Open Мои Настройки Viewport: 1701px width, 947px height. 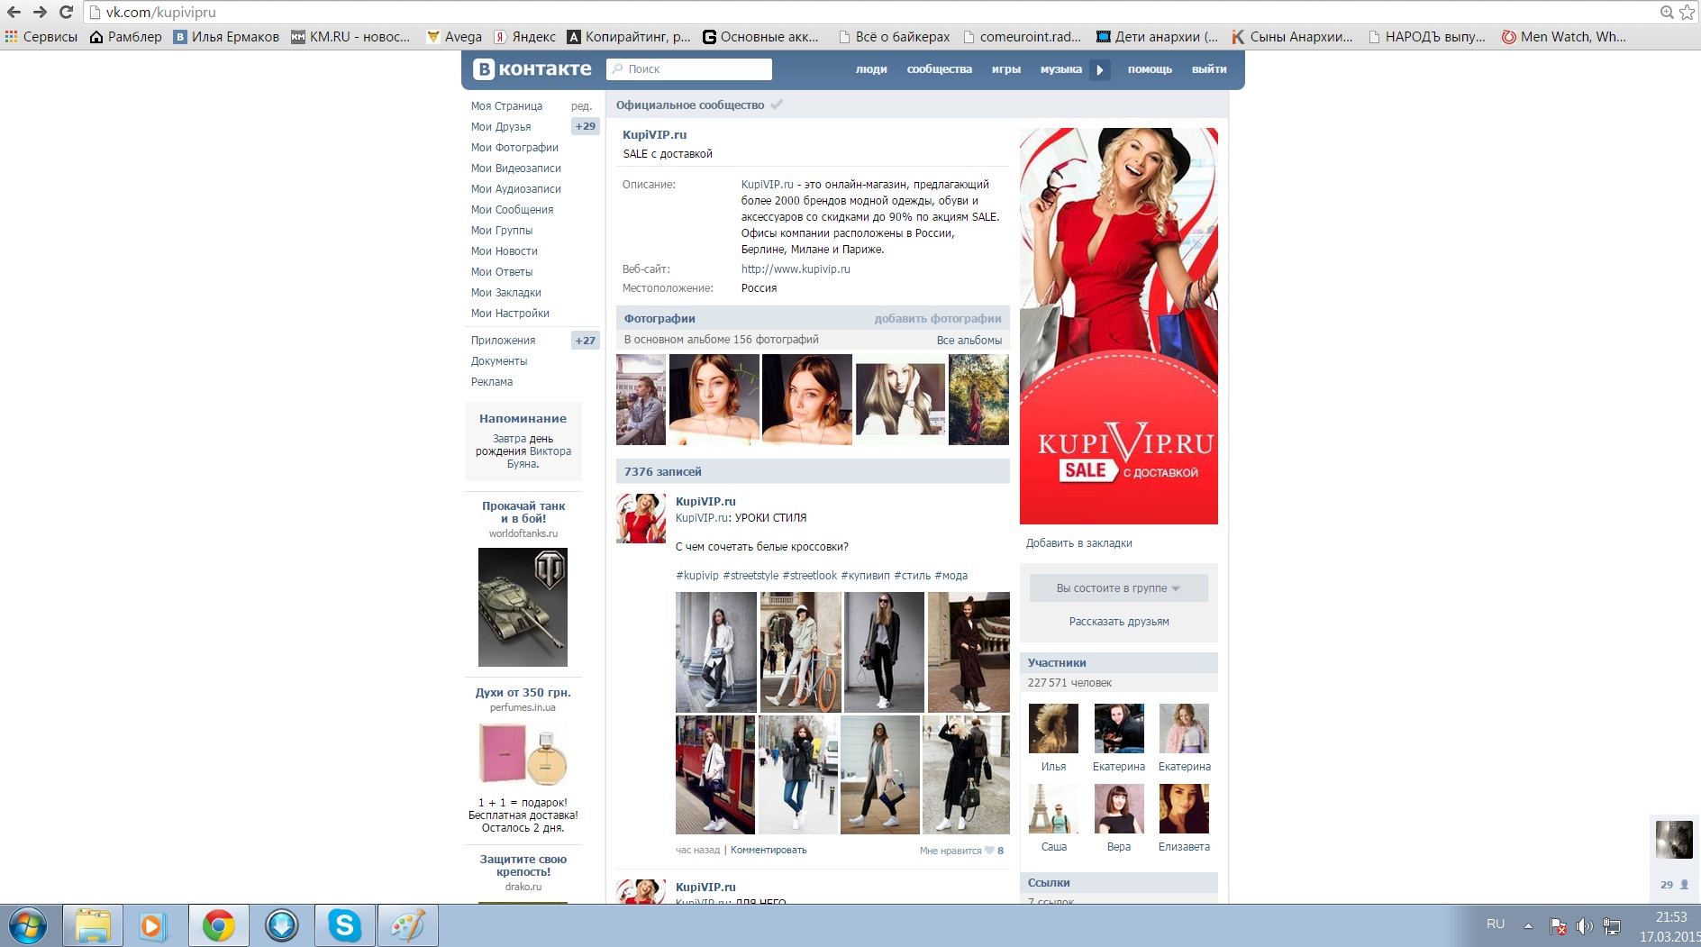(x=510, y=314)
